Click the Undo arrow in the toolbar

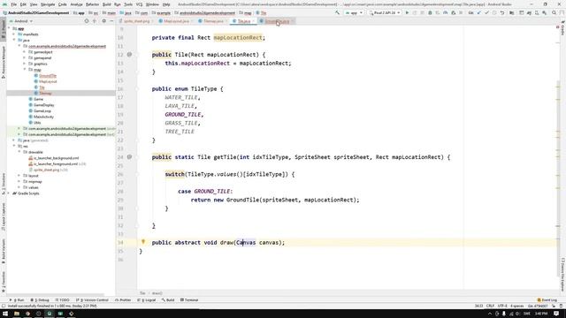click(502, 12)
